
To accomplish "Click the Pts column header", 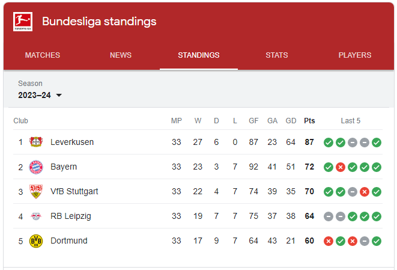I will click(x=309, y=121).
